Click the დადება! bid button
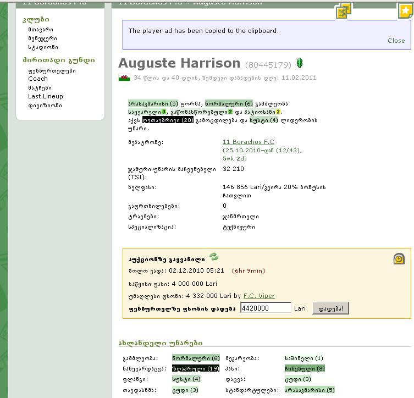The width and height of the screenshot is (414, 398). (330, 308)
